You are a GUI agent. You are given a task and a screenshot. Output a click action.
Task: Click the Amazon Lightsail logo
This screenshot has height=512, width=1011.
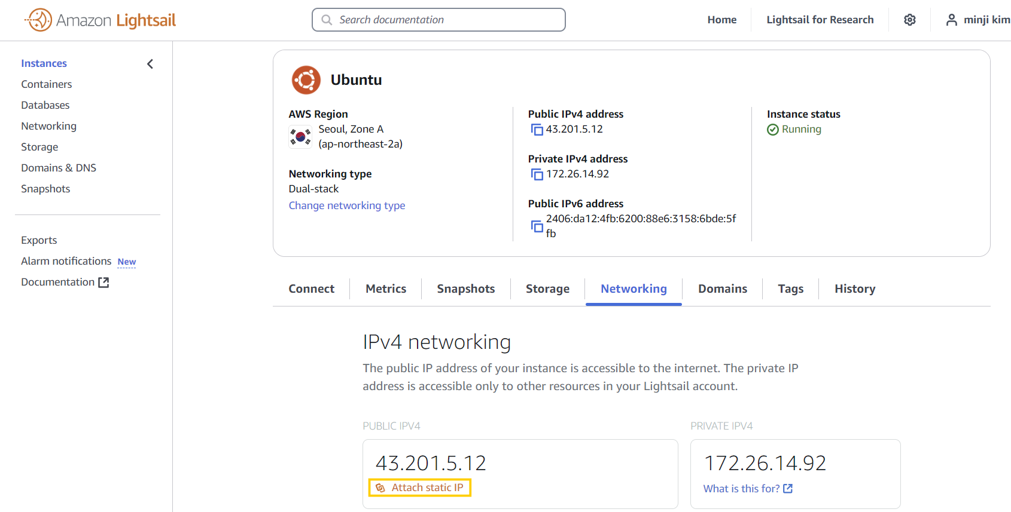click(100, 20)
